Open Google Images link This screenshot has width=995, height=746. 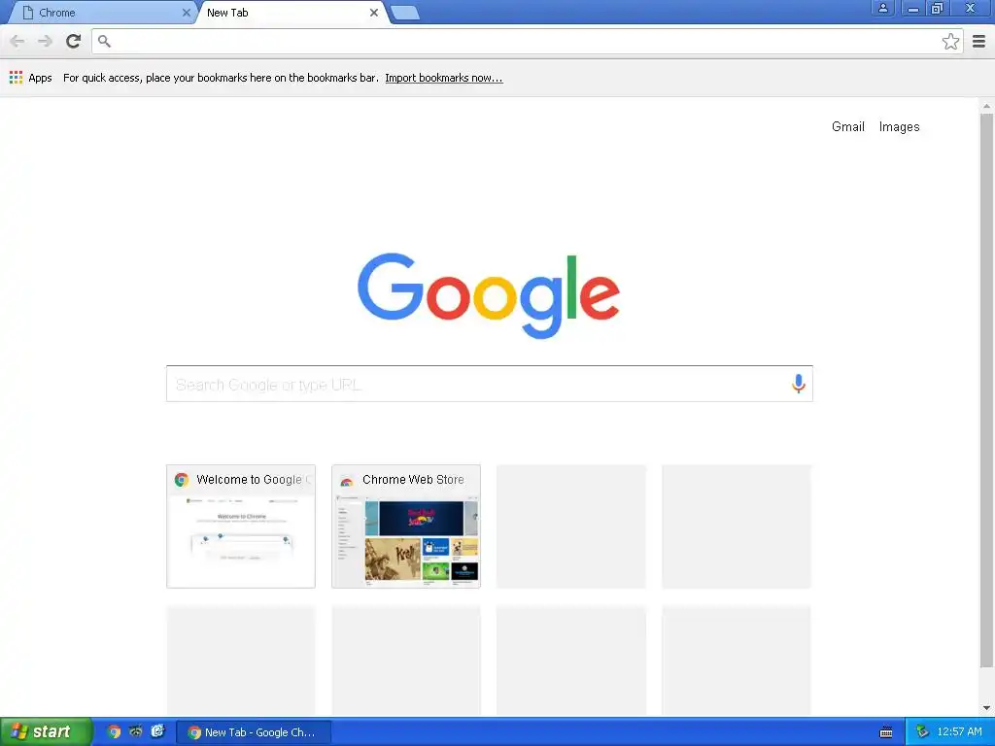(899, 126)
